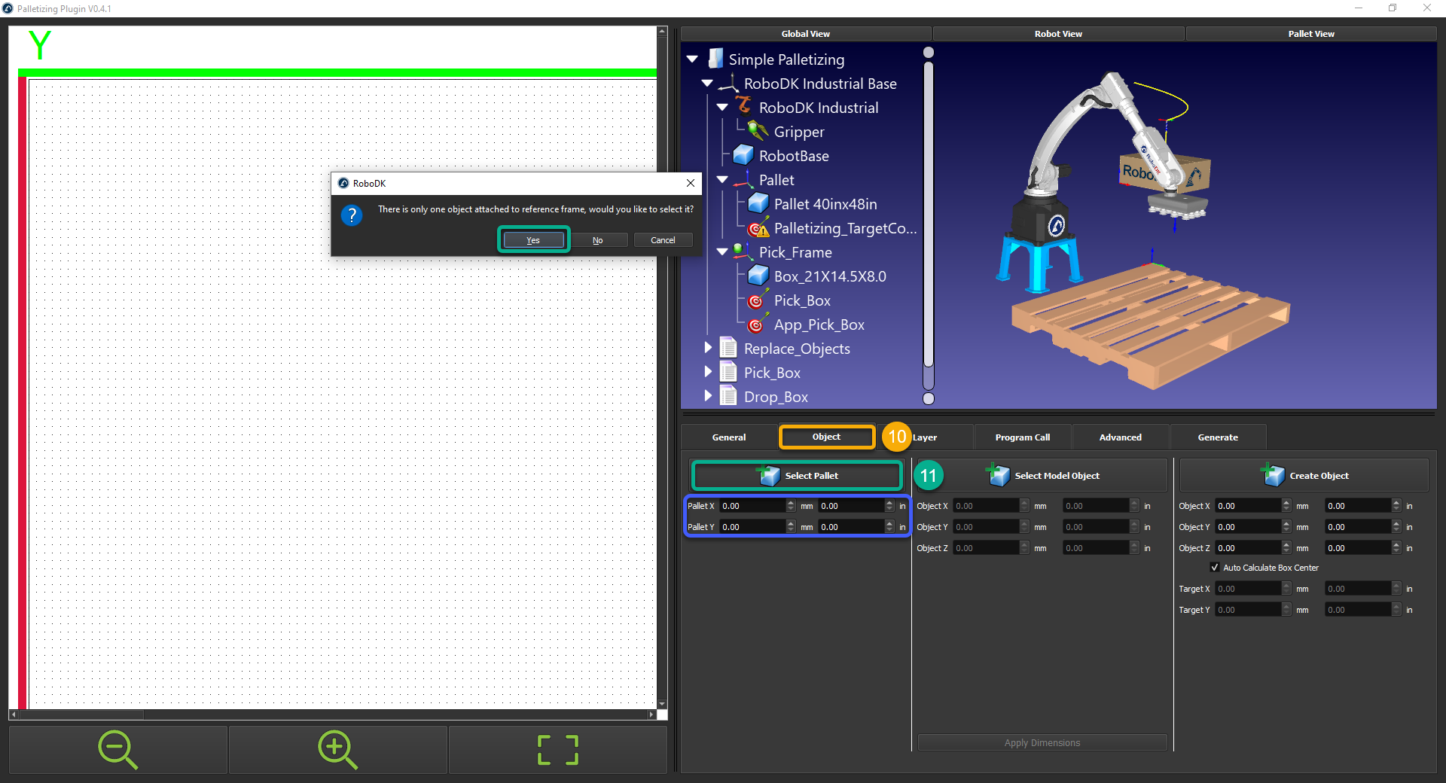The width and height of the screenshot is (1446, 783).
Task: Select the Gripper tool icon in the tree
Action: (x=757, y=131)
